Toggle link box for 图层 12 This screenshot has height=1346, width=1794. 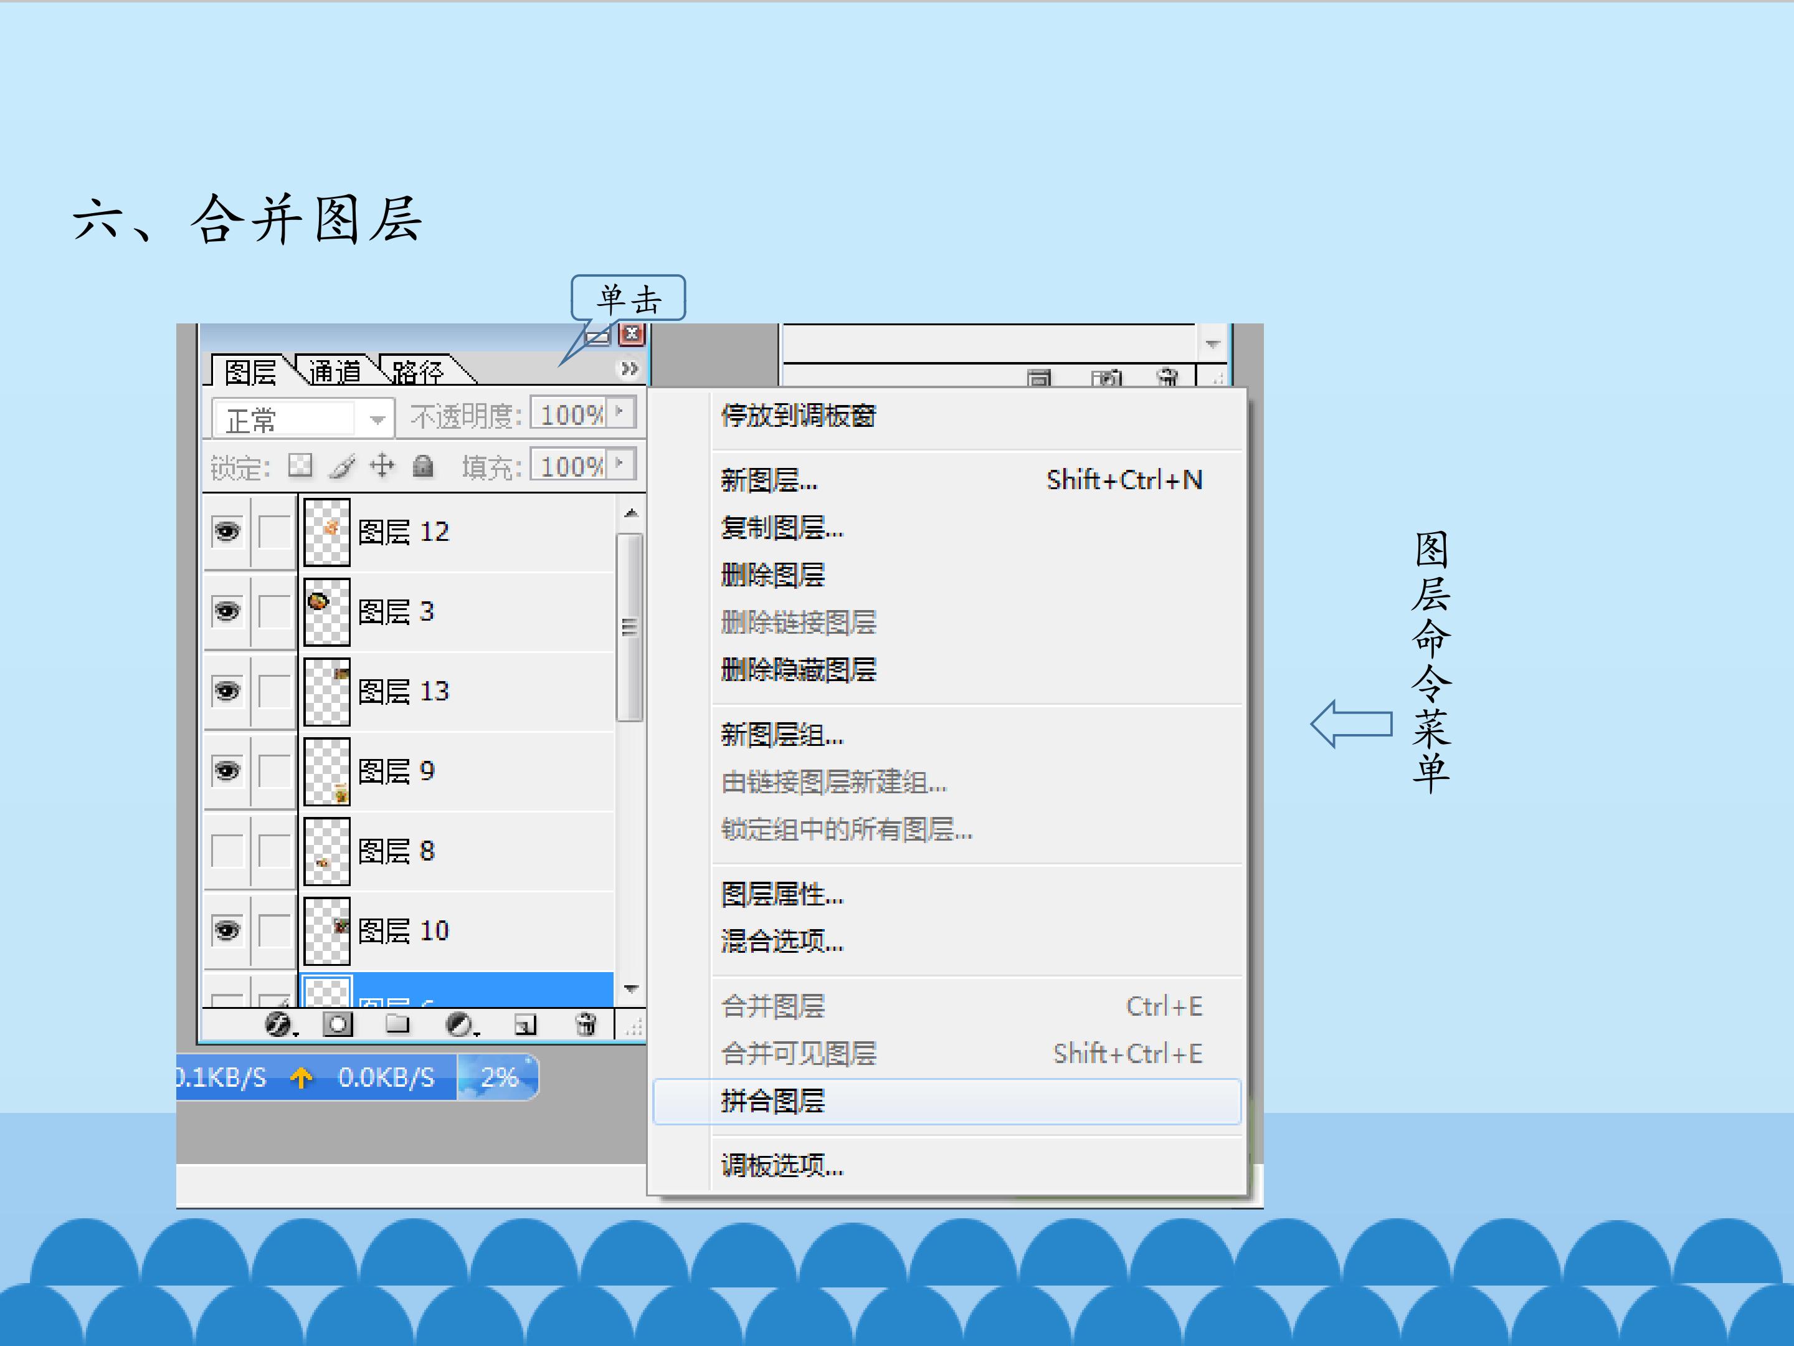[274, 532]
